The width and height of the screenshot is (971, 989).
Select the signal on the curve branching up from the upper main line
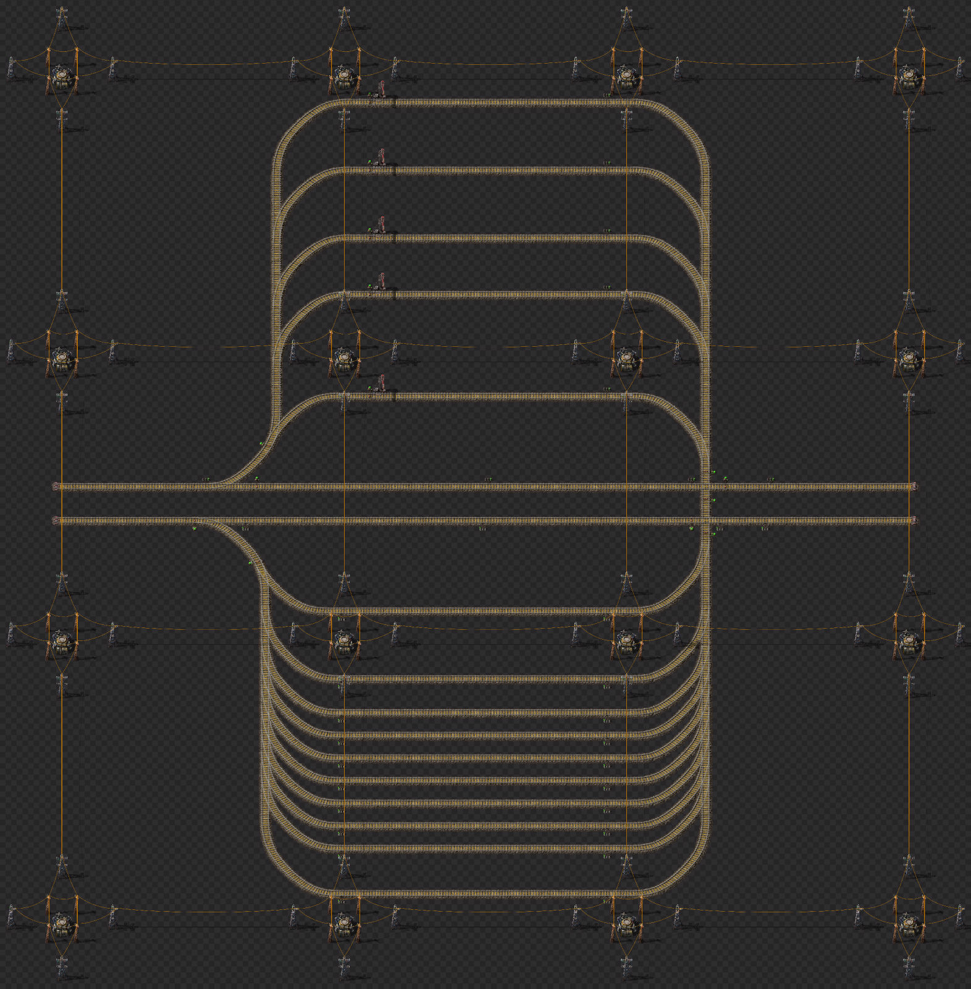(261, 443)
